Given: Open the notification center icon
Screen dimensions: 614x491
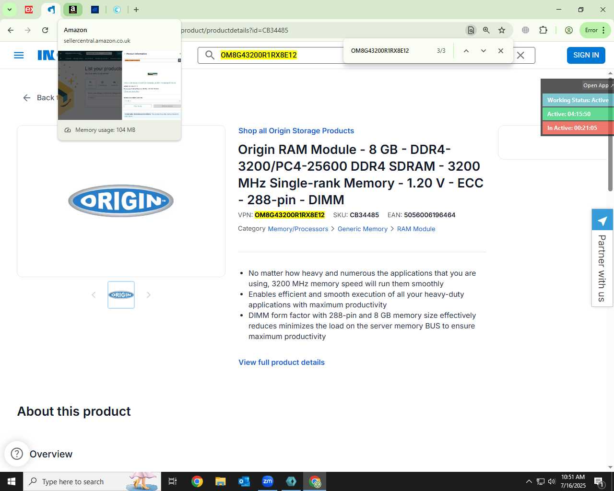Looking at the screenshot, I should coord(600,481).
